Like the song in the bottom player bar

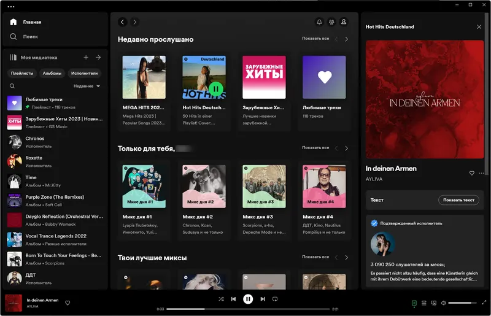tap(68, 303)
